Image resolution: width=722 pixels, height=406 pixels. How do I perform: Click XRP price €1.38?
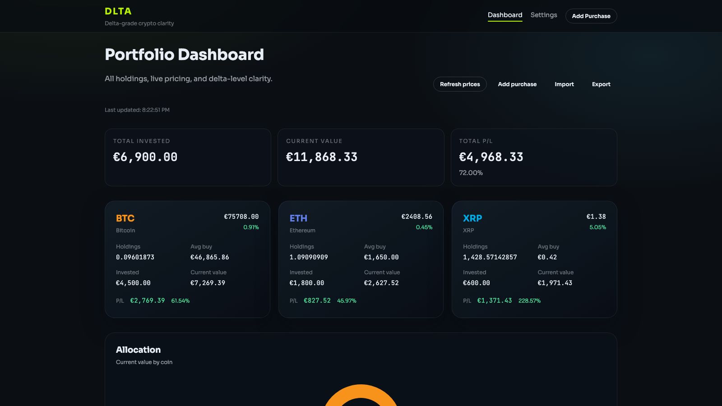tap(596, 217)
